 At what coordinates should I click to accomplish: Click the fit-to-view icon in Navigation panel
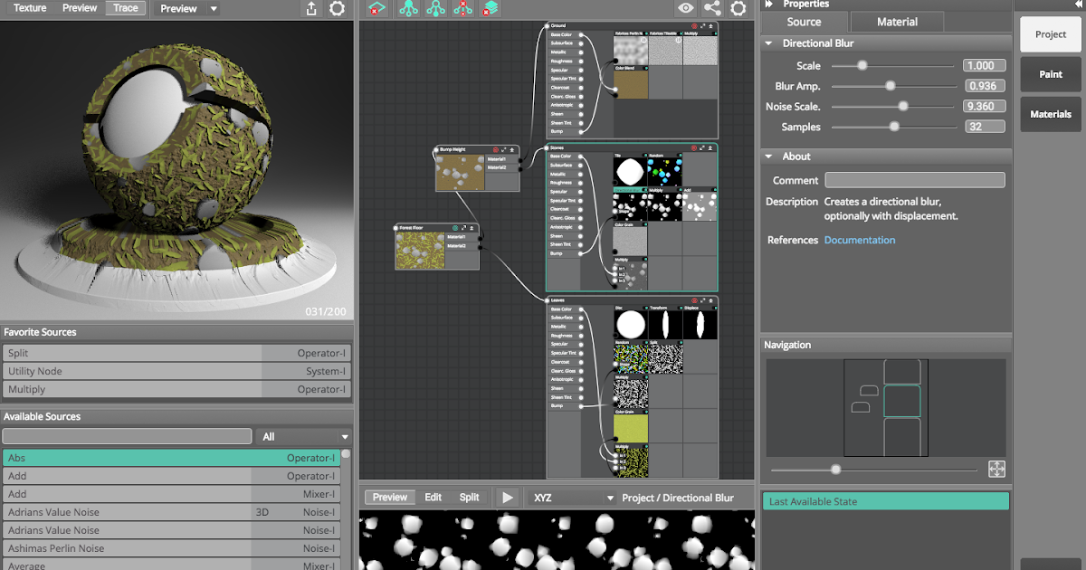[996, 469]
